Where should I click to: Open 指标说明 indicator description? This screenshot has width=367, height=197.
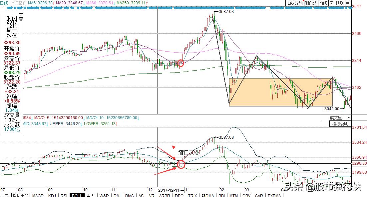(340, 124)
